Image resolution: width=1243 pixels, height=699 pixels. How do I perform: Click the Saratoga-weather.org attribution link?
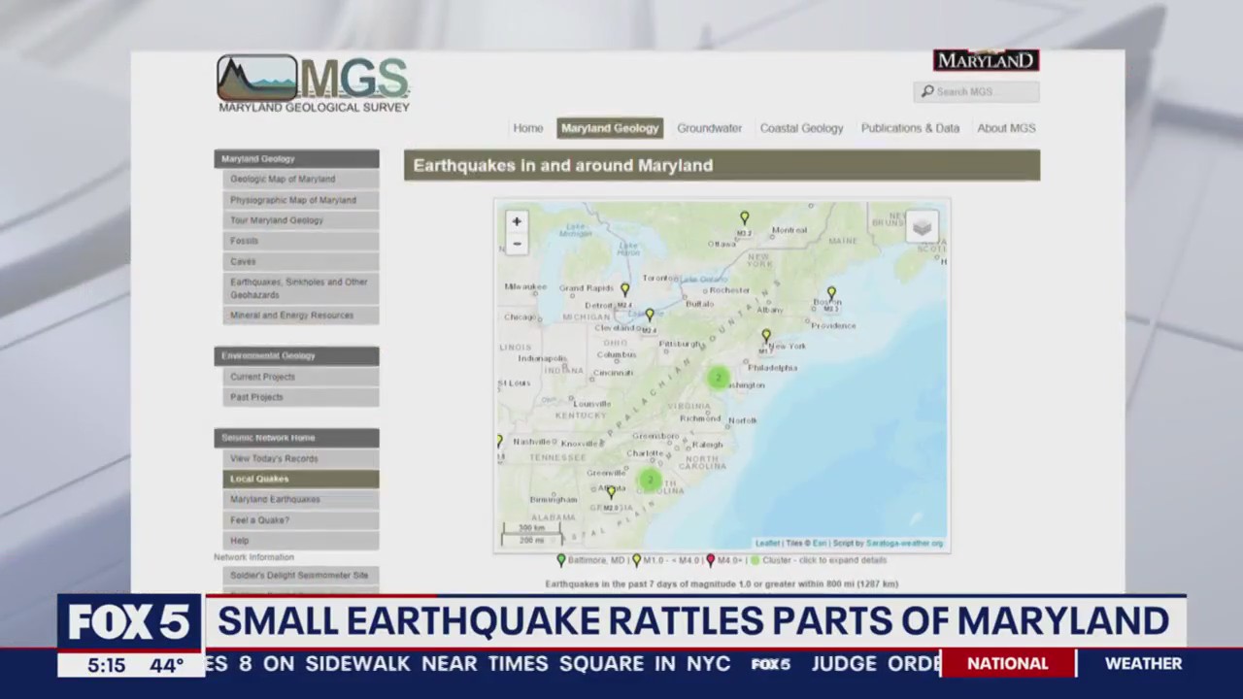click(904, 544)
